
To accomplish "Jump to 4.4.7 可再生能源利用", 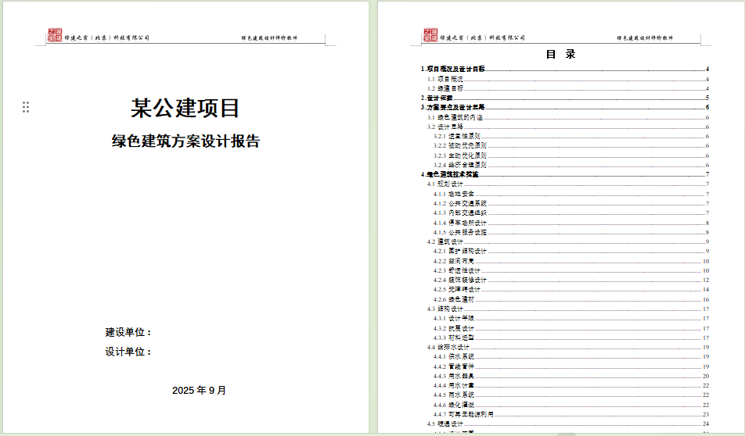I will 571,415.
